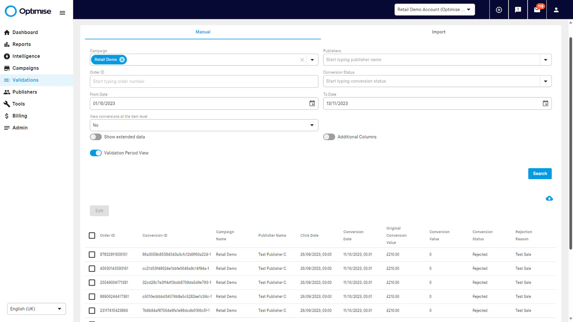Open the feedback alert icon in header
The image size is (573, 322).
pos(518,10)
